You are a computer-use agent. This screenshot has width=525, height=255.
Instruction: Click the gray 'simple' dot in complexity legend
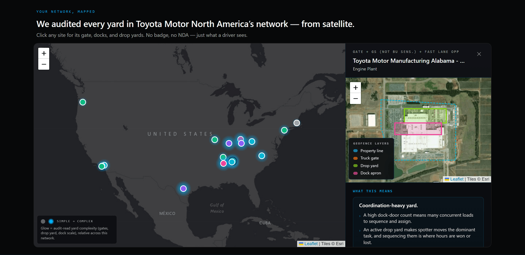43,221
